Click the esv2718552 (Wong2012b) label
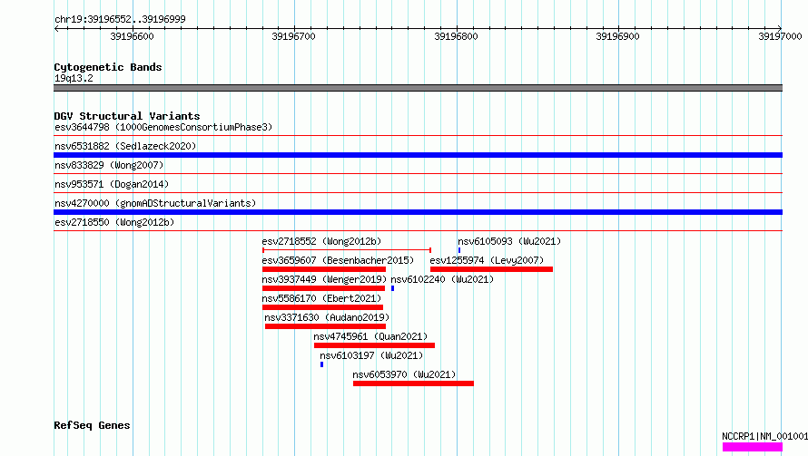The height and width of the screenshot is (456, 808). 321,241
